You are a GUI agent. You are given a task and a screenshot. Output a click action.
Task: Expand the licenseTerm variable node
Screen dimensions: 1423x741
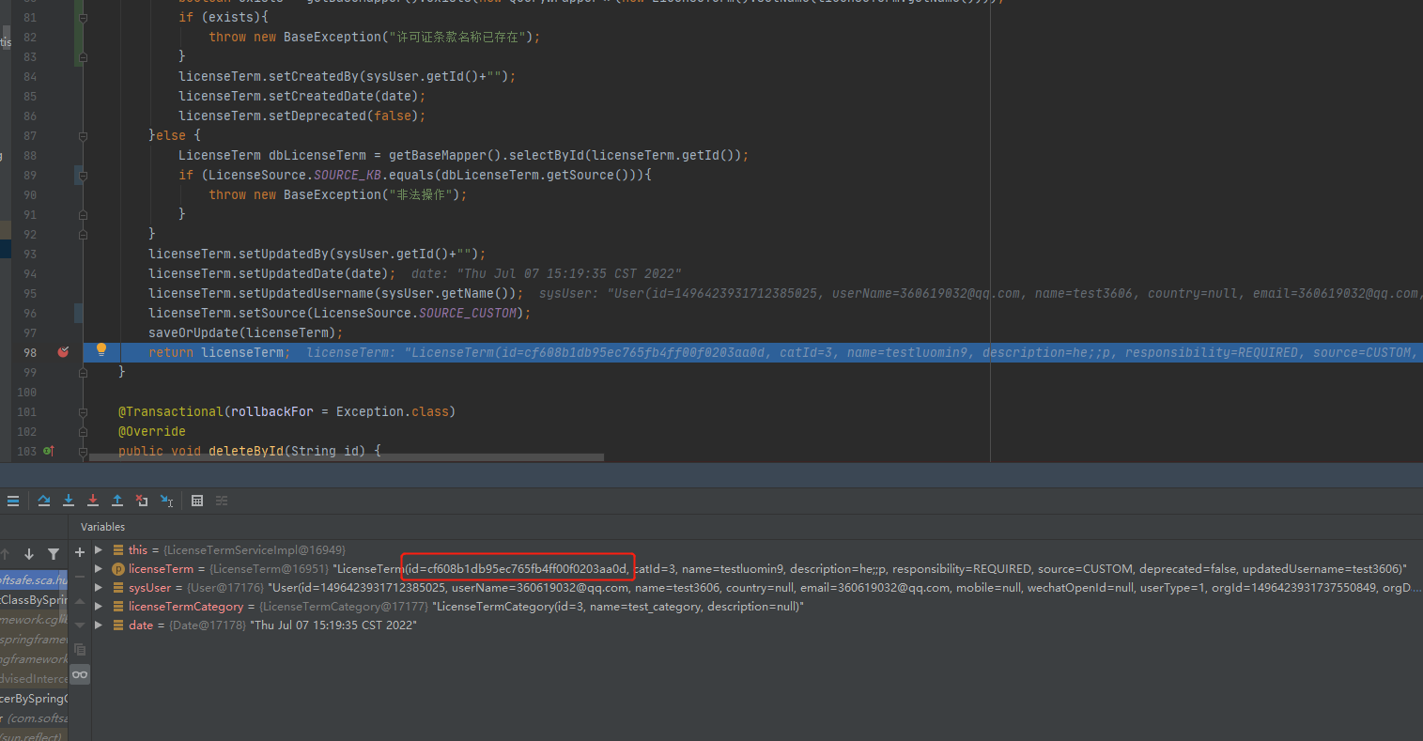(99, 569)
